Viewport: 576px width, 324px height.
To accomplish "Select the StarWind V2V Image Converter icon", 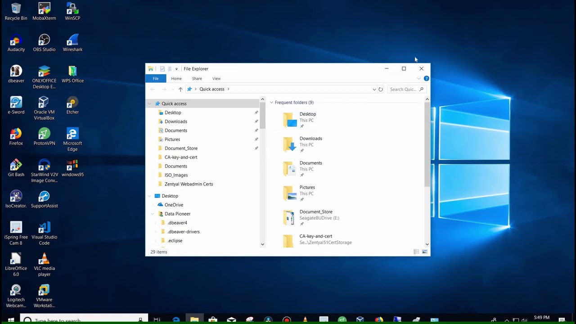I will point(44,171).
